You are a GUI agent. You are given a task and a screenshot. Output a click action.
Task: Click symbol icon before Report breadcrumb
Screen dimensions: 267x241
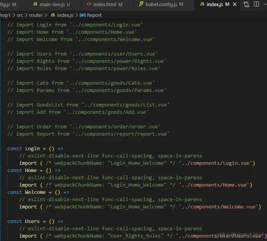point(82,15)
